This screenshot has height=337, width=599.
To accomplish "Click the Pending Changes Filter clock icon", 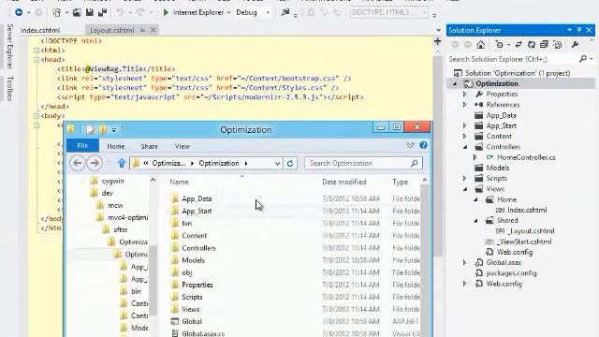I will pos(499,45).
